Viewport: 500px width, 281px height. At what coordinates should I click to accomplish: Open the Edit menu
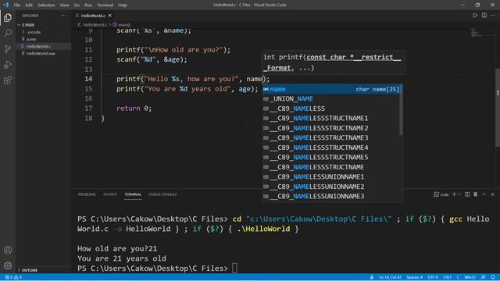pos(29,5)
